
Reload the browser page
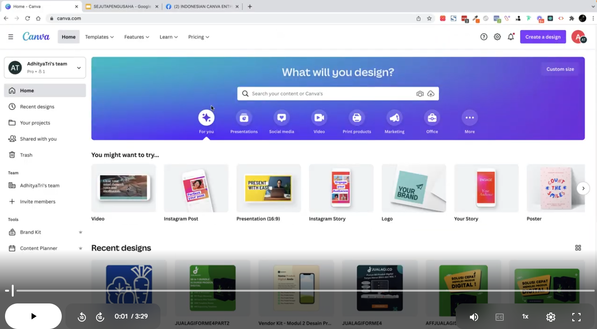point(27,18)
